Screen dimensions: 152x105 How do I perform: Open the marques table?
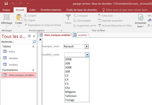tap(10, 58)
